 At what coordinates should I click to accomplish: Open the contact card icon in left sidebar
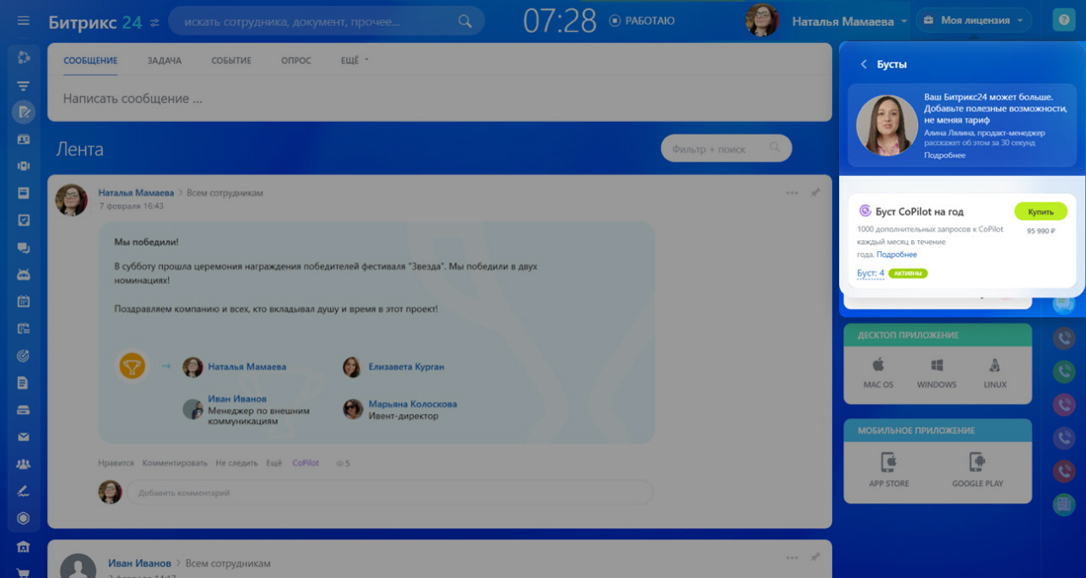tap(23, 139)
